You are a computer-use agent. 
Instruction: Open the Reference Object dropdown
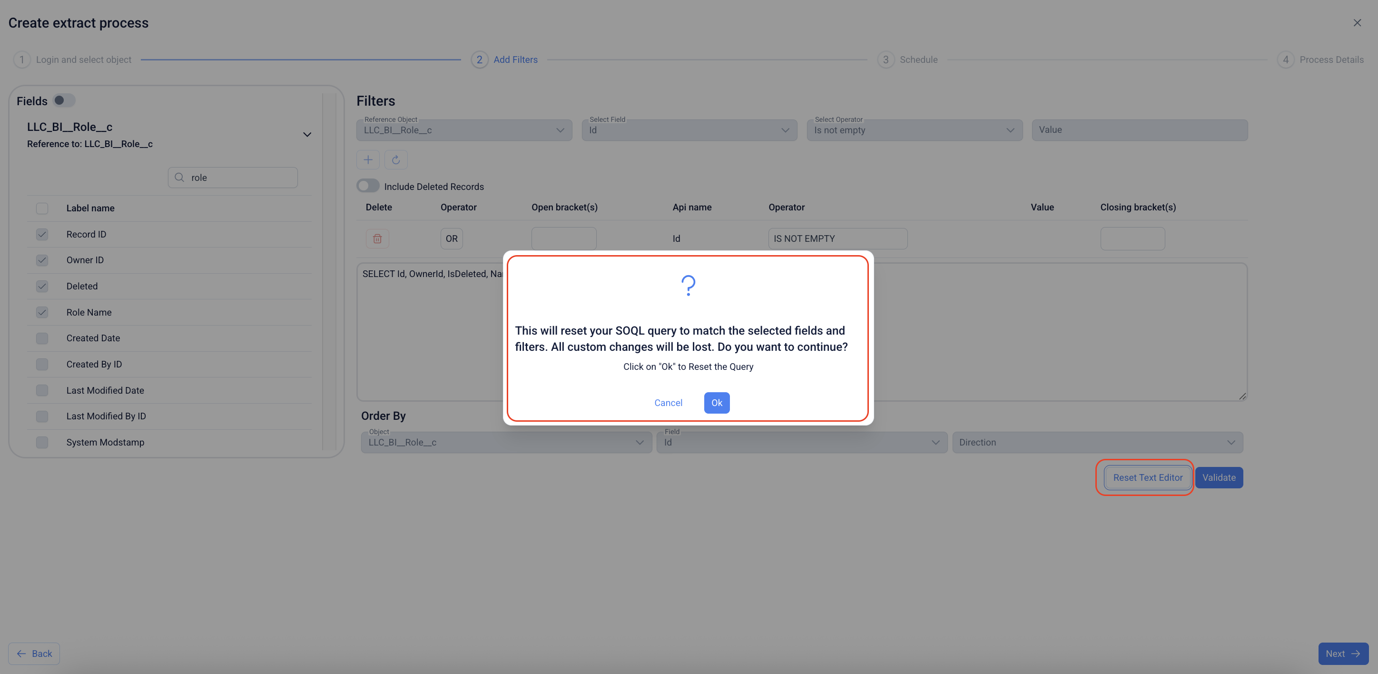464,130
